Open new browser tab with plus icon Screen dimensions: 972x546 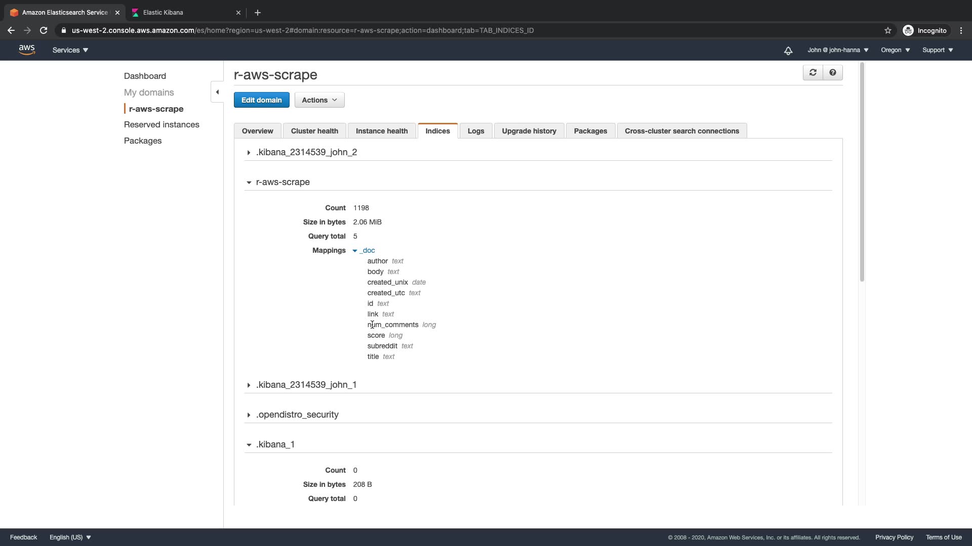(257, 13)
